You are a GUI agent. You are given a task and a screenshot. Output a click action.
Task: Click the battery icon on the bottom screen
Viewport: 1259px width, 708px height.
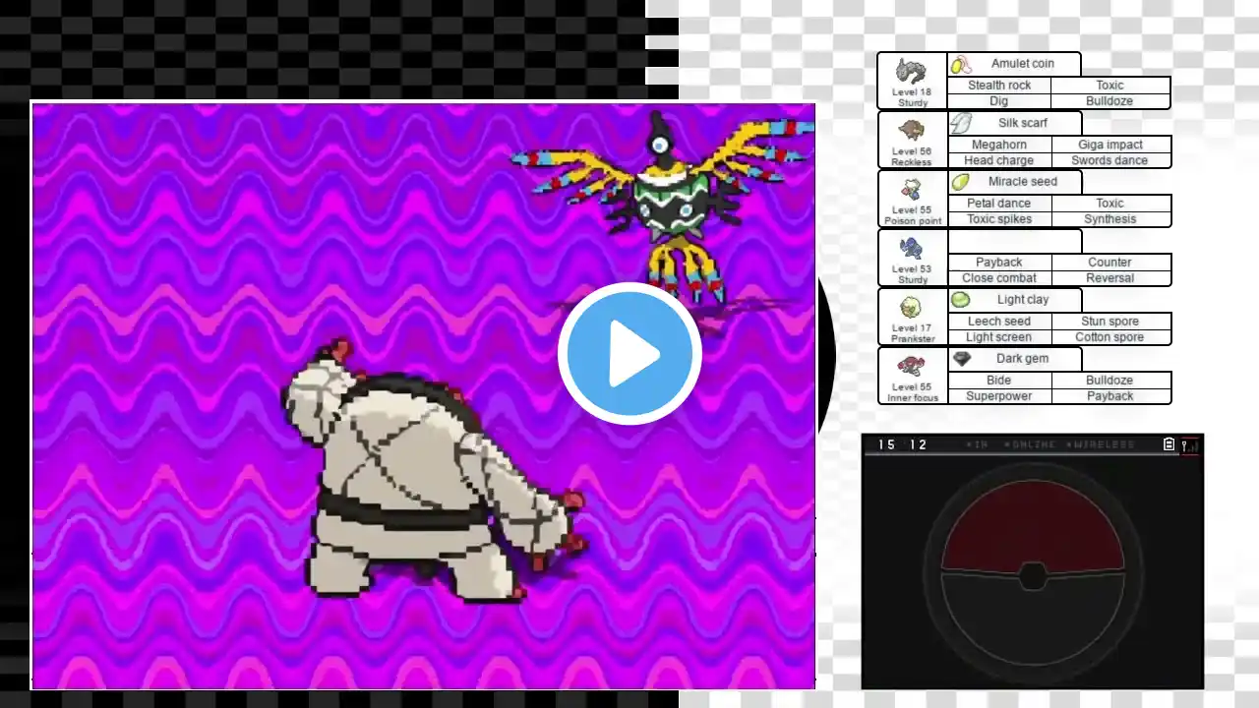click(x=1169, y=444)
